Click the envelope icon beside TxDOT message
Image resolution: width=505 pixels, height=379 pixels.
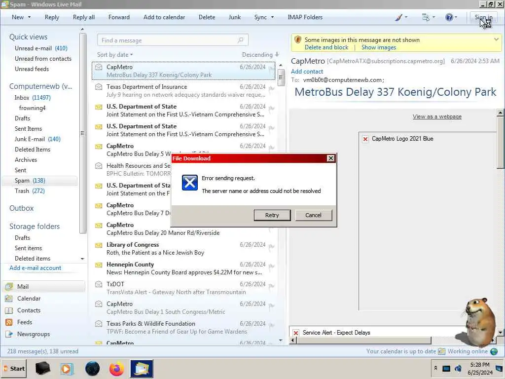(x=99, y=284)
